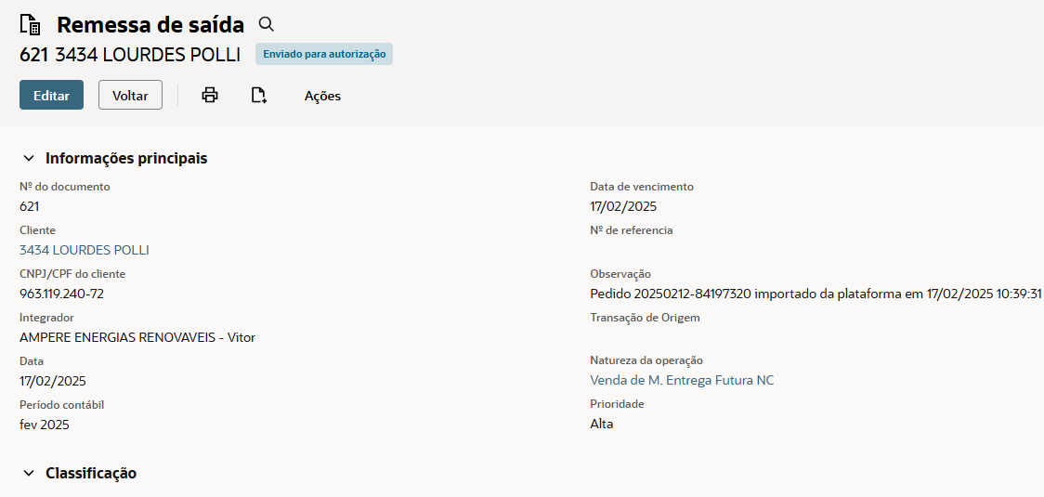Click the document icon left of Remessa de saída

pos(31,25)
